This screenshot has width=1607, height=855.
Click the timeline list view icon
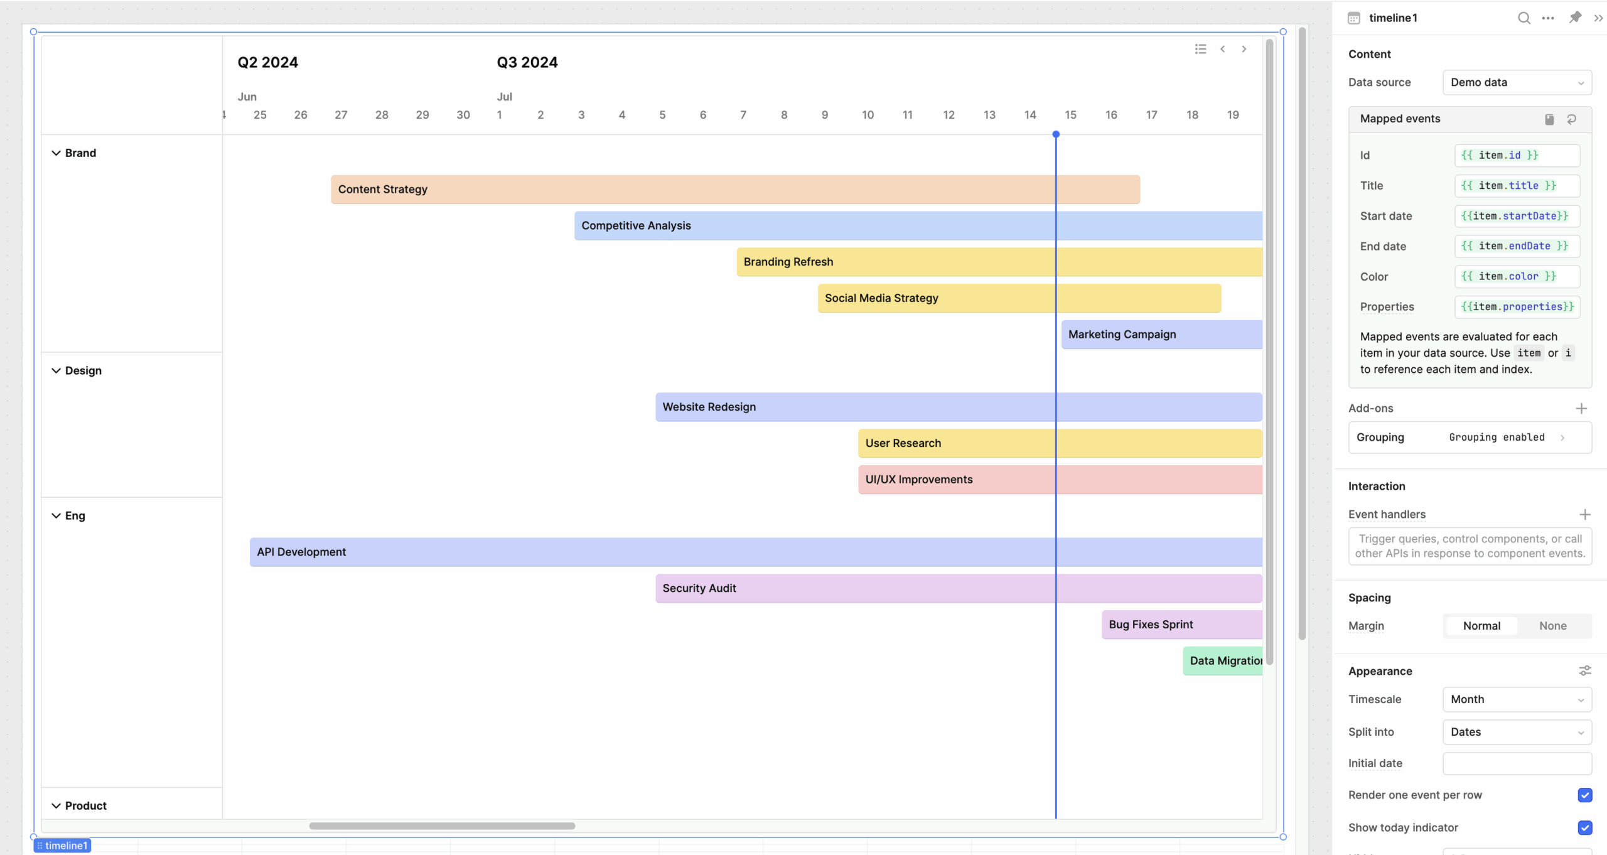(x=1200, y=49)
